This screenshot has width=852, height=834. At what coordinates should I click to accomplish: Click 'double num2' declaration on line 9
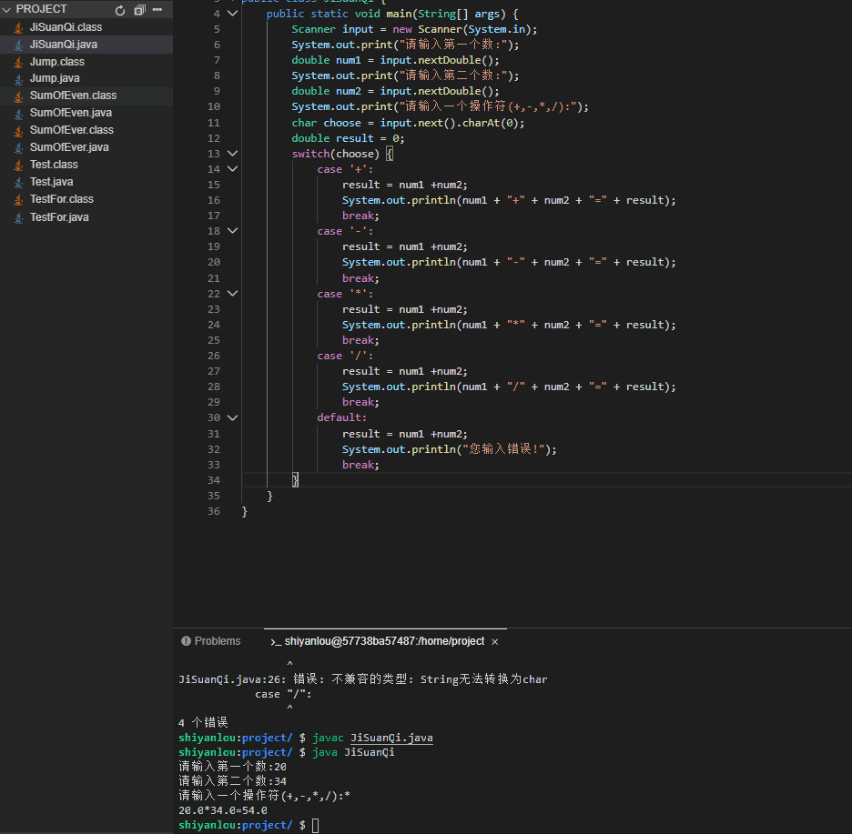click(x=326, y=91)
